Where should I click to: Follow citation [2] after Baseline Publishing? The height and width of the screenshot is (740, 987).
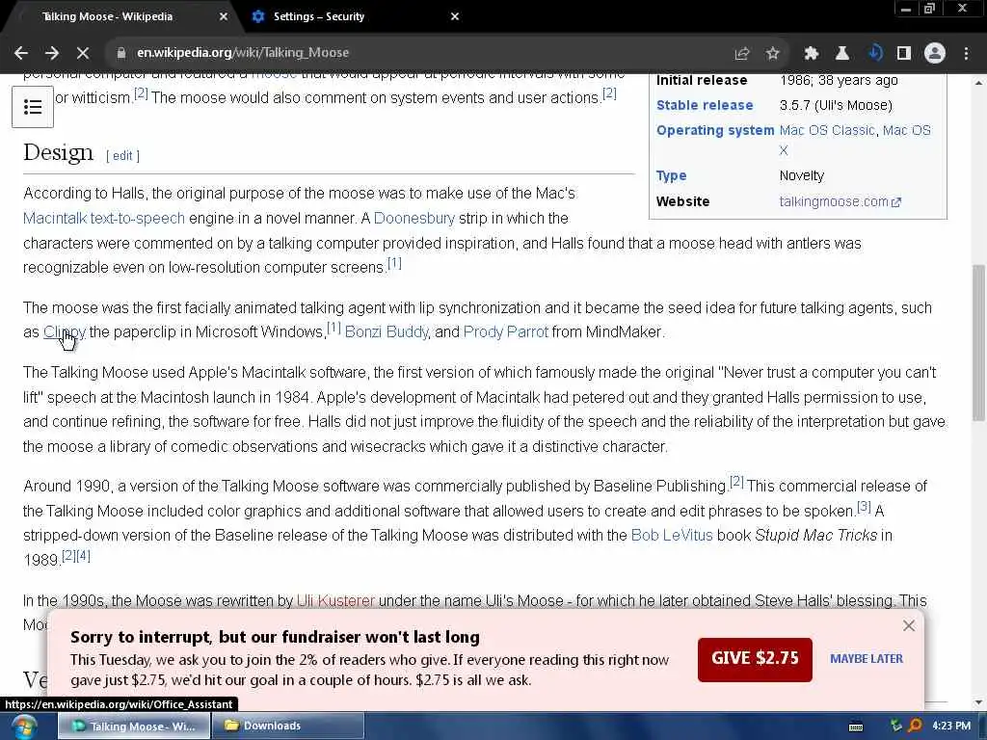coord(736,482)
